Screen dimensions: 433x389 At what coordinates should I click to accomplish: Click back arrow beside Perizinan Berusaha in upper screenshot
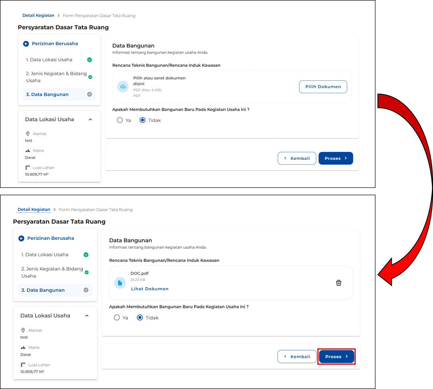click(x=26, y=44)
